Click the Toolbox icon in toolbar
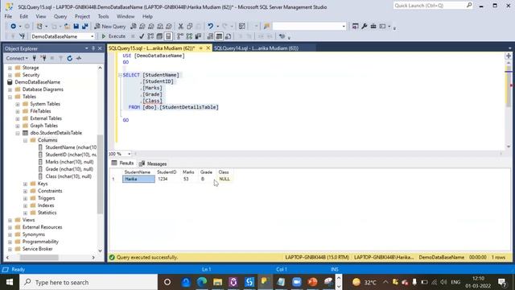 point(373,27)
